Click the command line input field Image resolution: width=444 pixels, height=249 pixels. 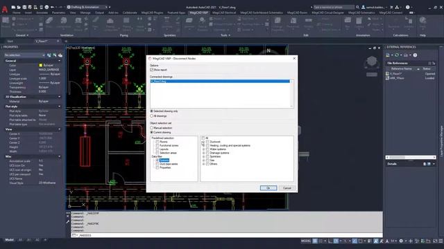click(227, 235)
